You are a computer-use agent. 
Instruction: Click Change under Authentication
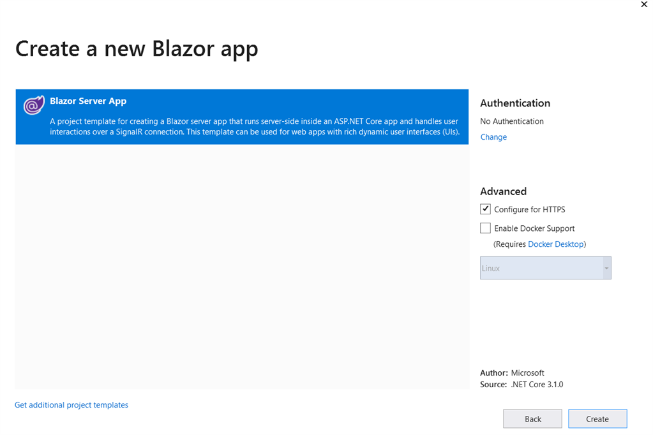pyautogui.click(x=493, y=136)
